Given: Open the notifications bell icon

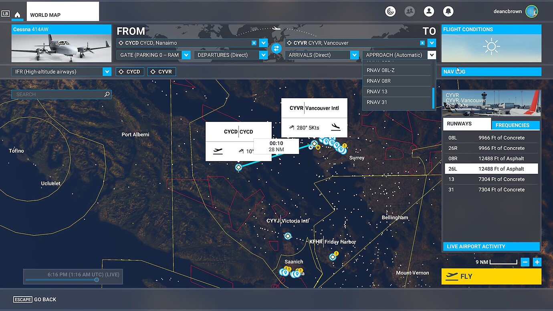Looking at the screenshot, I should tap(448, 11).
